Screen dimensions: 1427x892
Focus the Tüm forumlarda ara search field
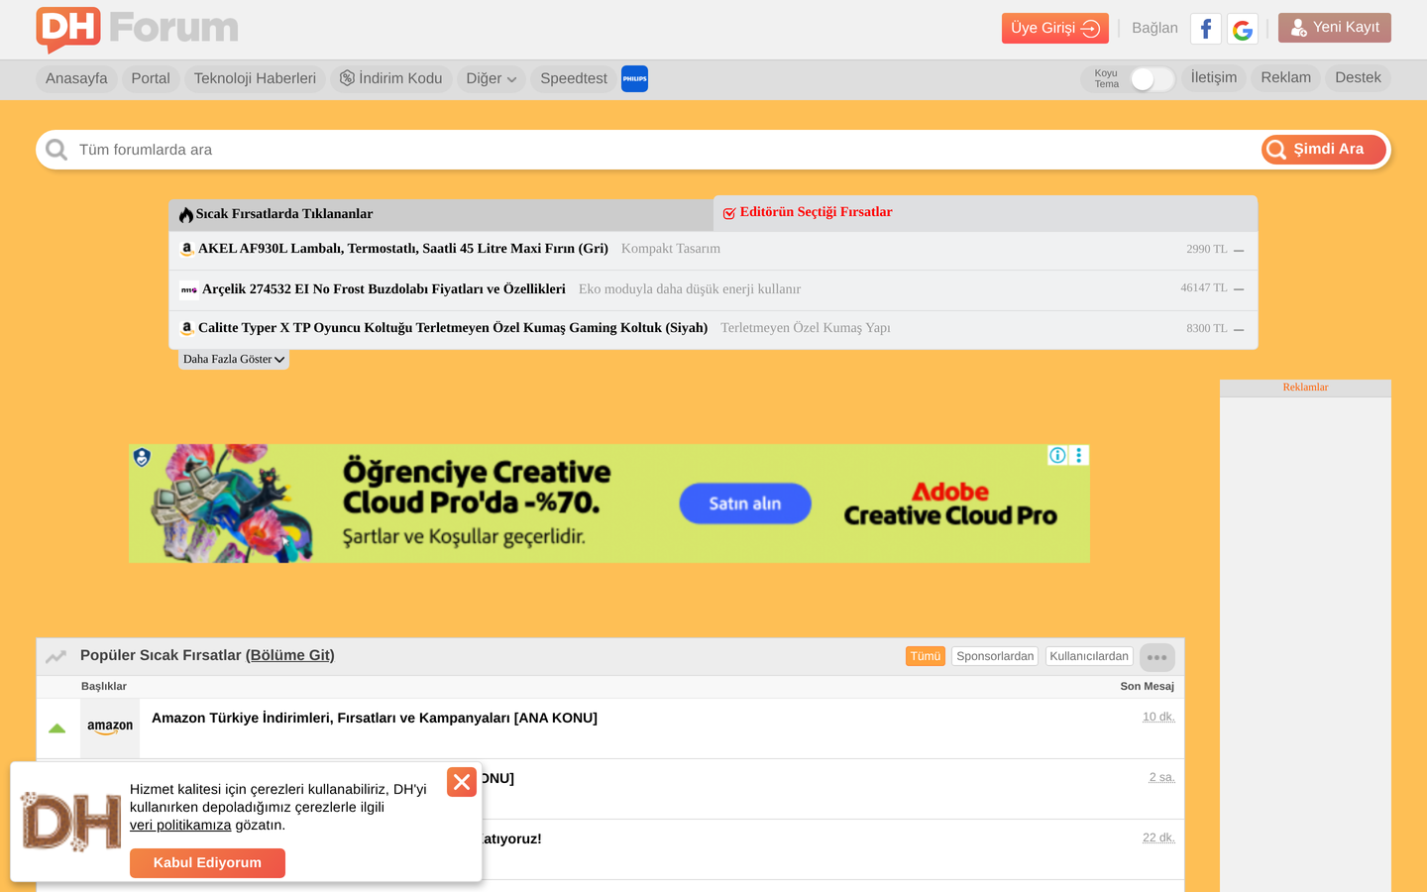pyautogui.click(x=664, y=150)
